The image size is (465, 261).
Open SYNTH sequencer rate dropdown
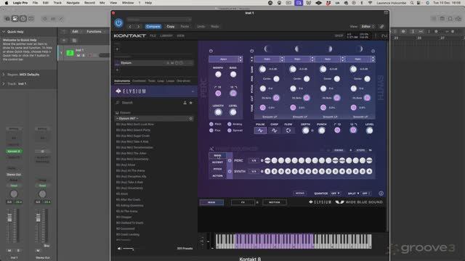[254, 171]
